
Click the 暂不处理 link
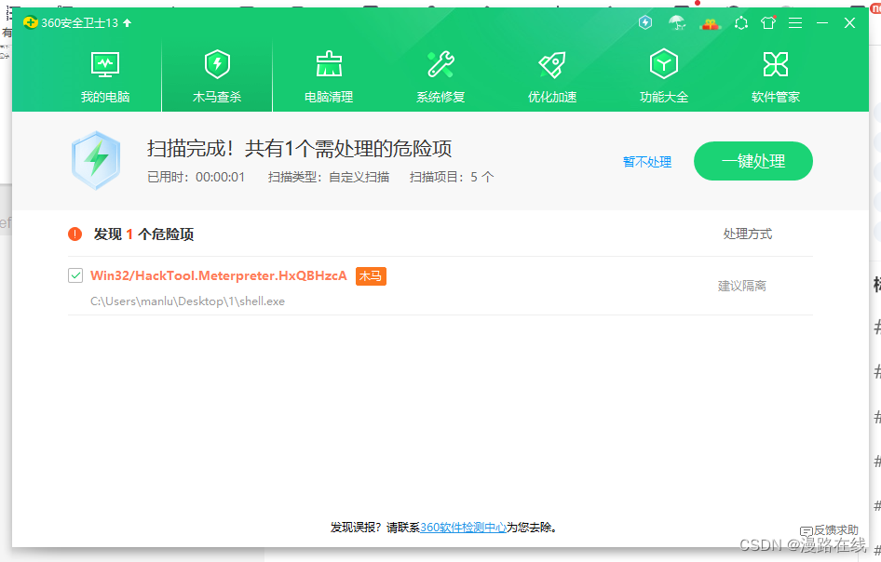click(647, 162)
